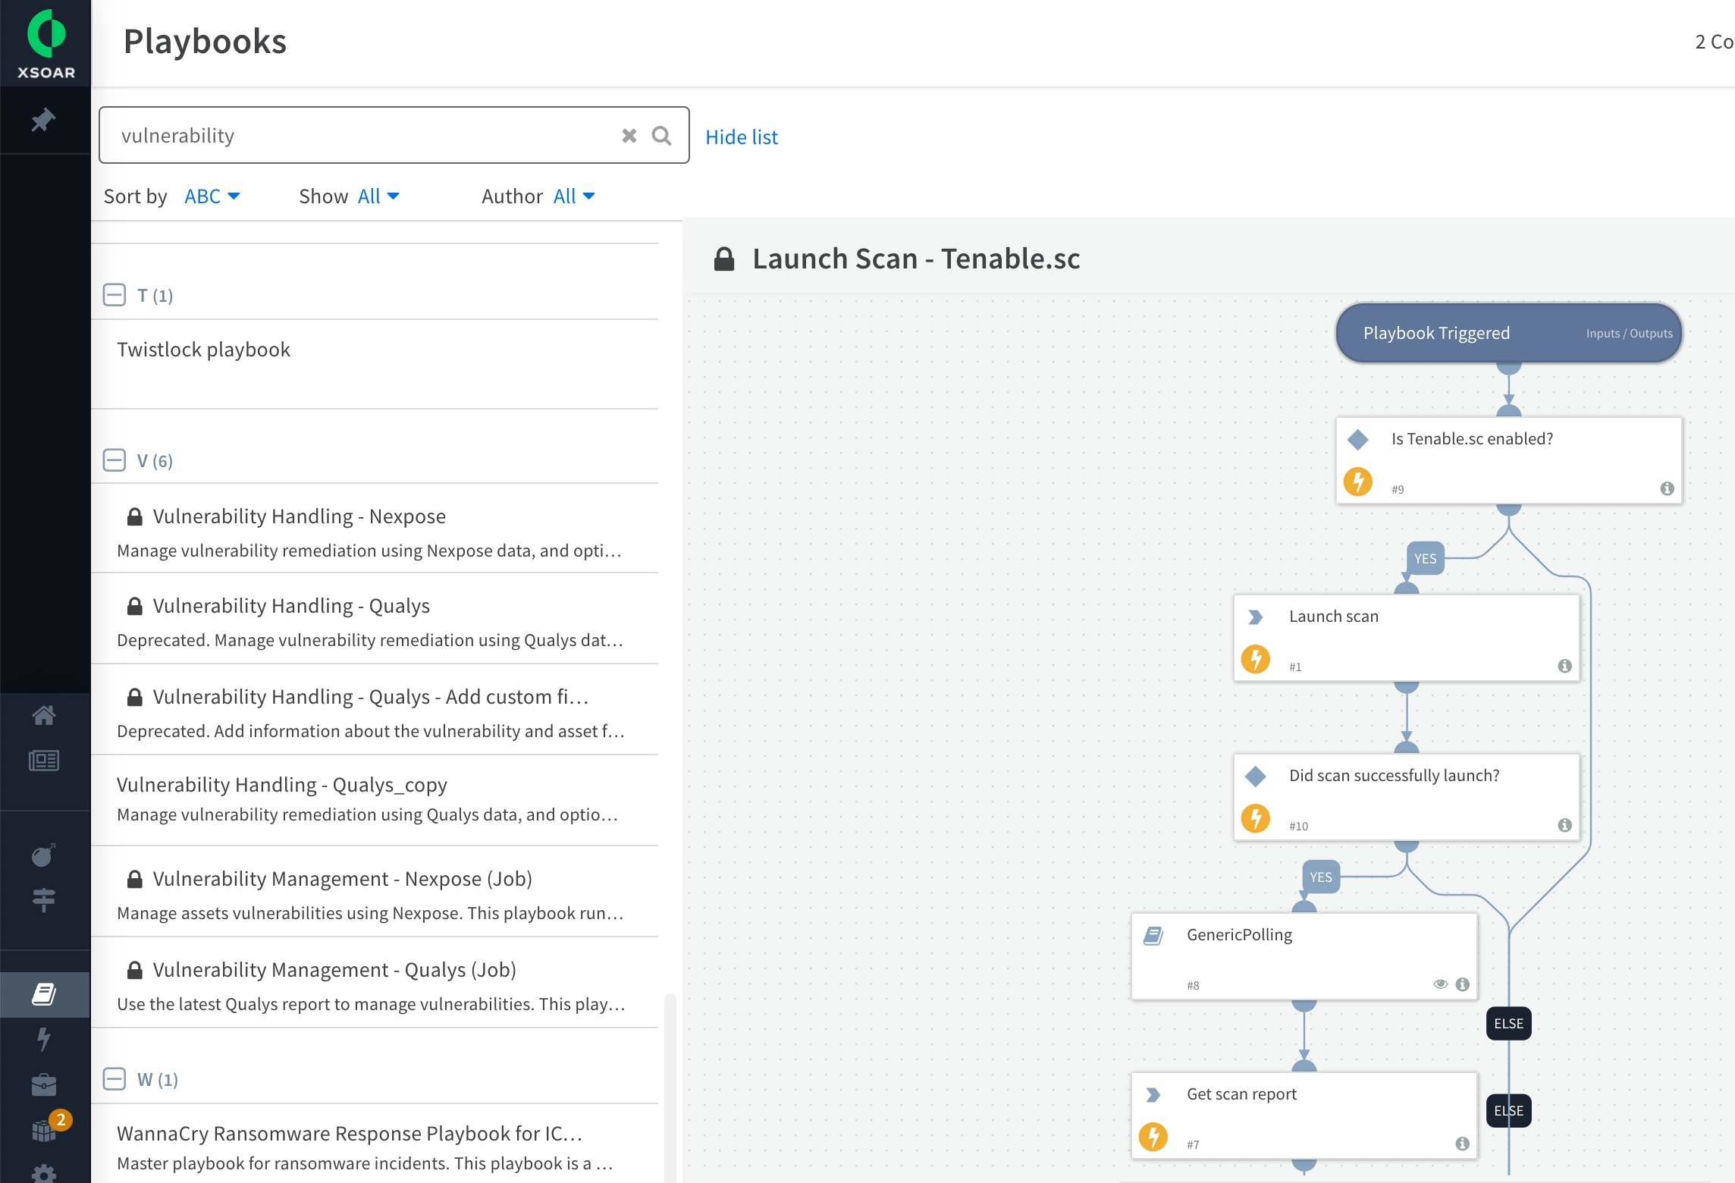Click the upper ELSE label

click(x=1508, y=1024)
